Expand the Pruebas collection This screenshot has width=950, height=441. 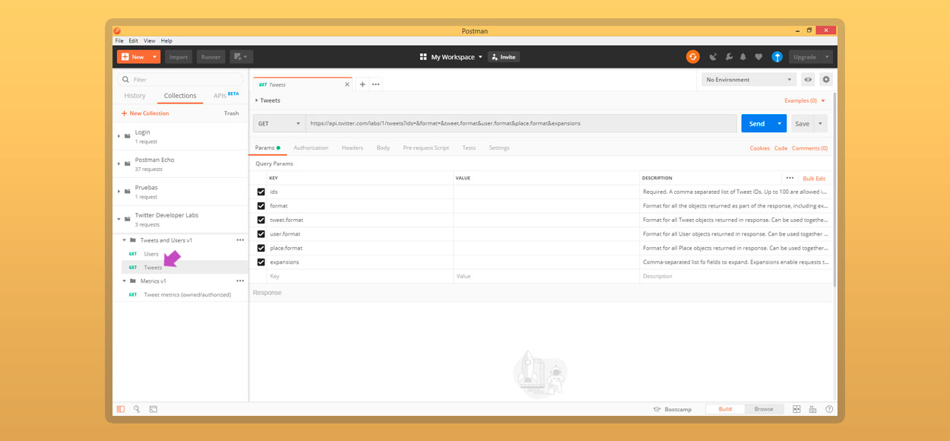(x=119, y=191)
